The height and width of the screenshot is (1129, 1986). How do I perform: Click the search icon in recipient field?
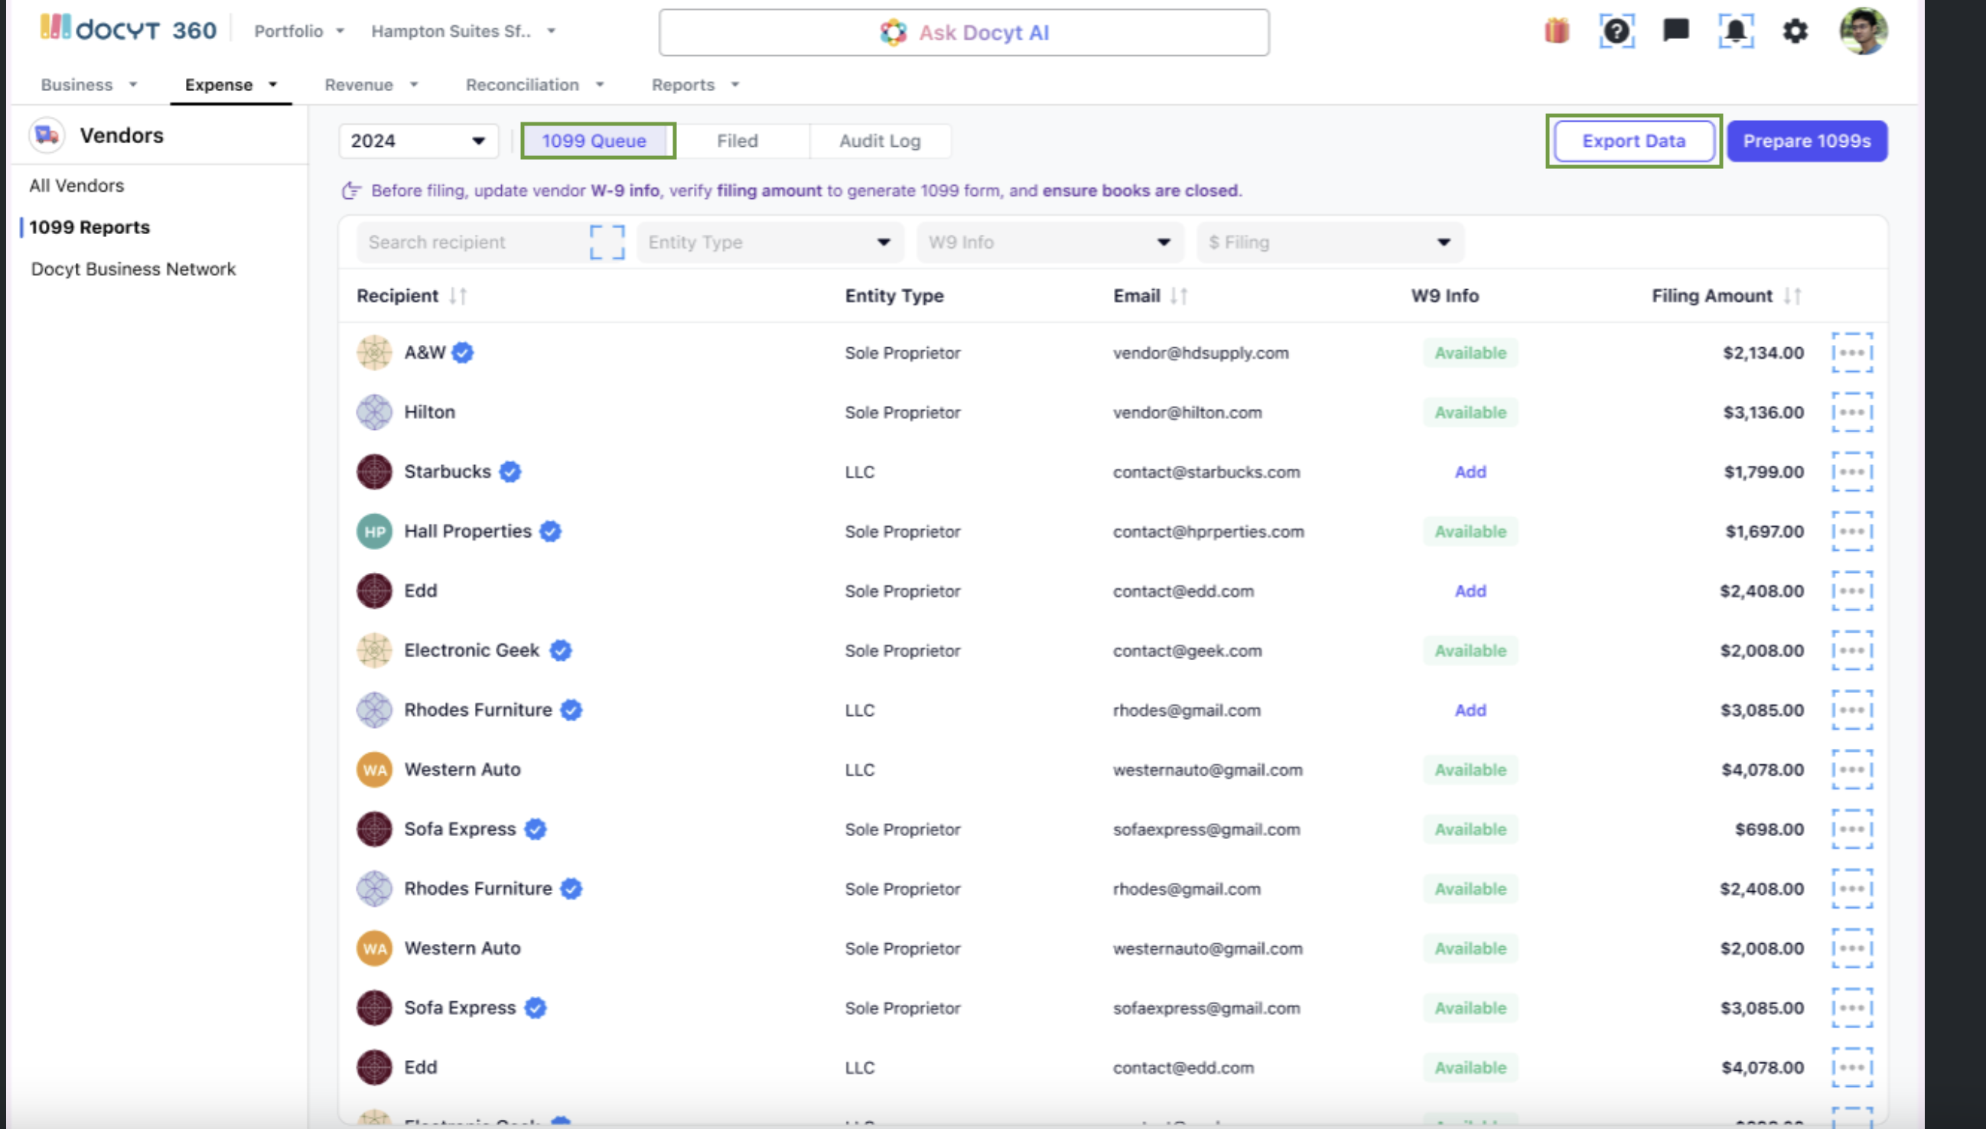point(607,242)
